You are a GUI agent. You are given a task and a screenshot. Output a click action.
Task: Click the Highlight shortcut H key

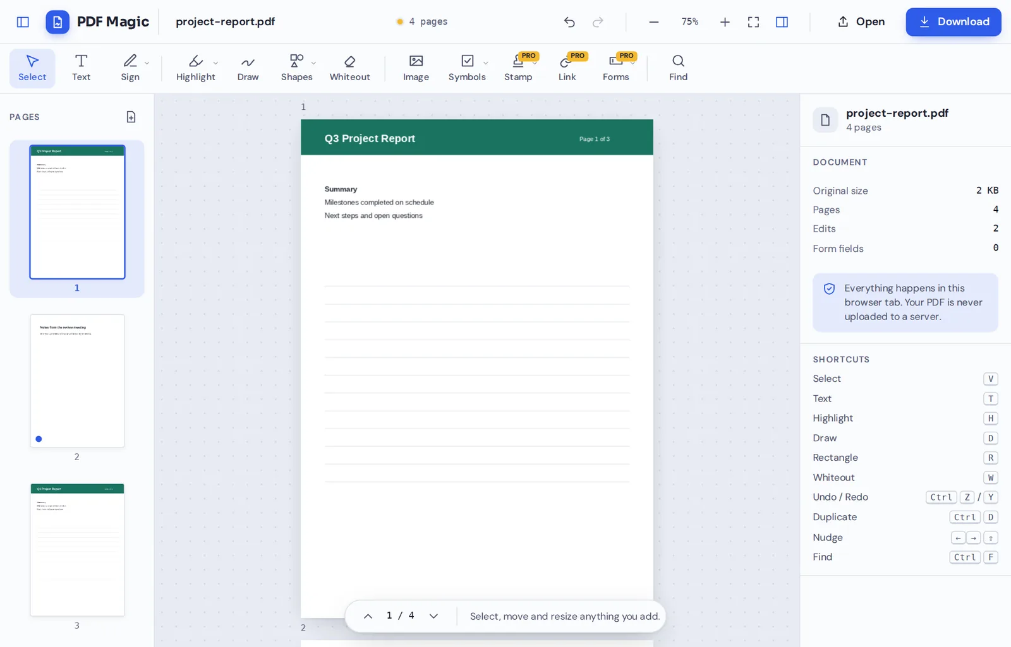pyautogui.click(x=990, y=418)
